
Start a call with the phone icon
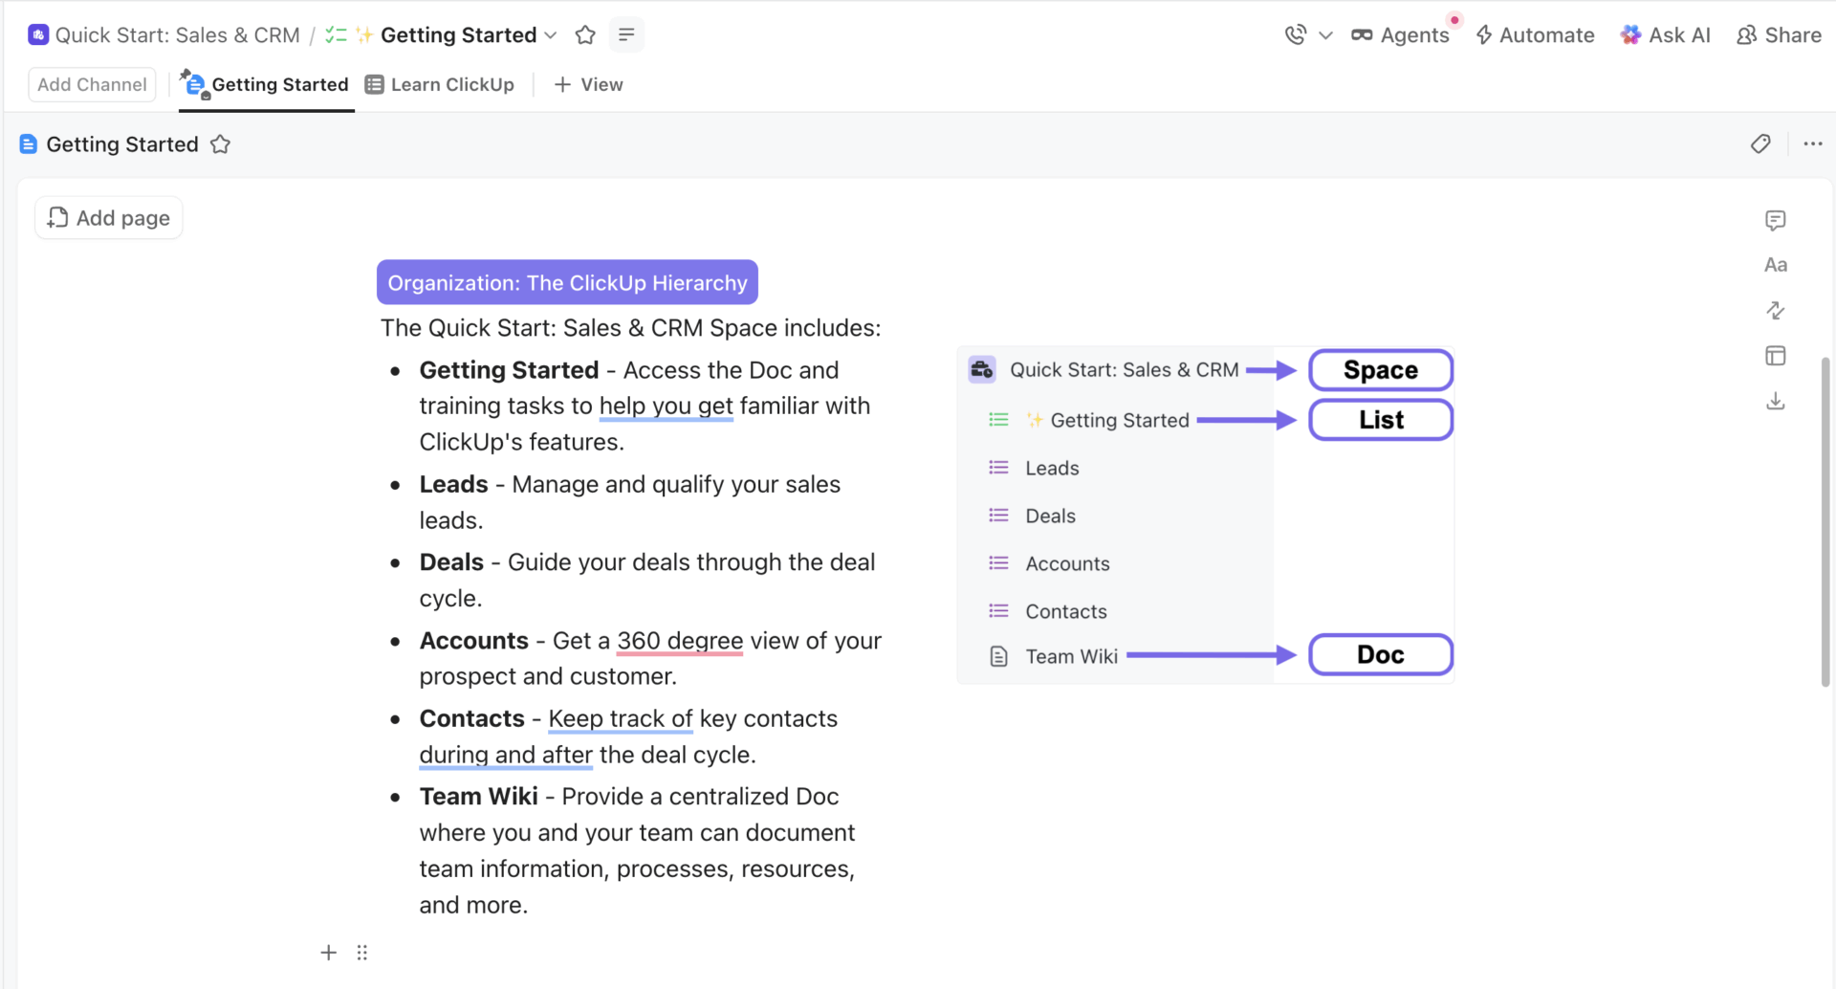tap(1296, 34)
